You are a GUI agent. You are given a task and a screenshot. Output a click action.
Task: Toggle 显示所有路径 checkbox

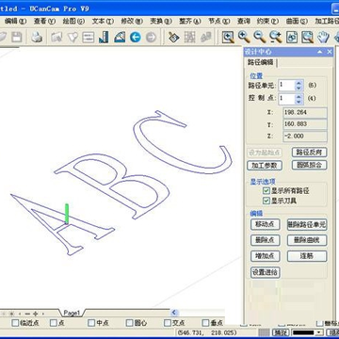click(266, 190)
